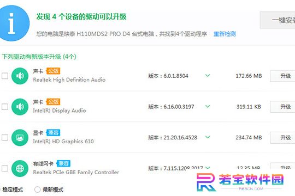Image resolution: width=295 pixels, height=196 pixels.
Task: Click the 兼容 tag beside 有线网卡
Action: coord(63,163)
